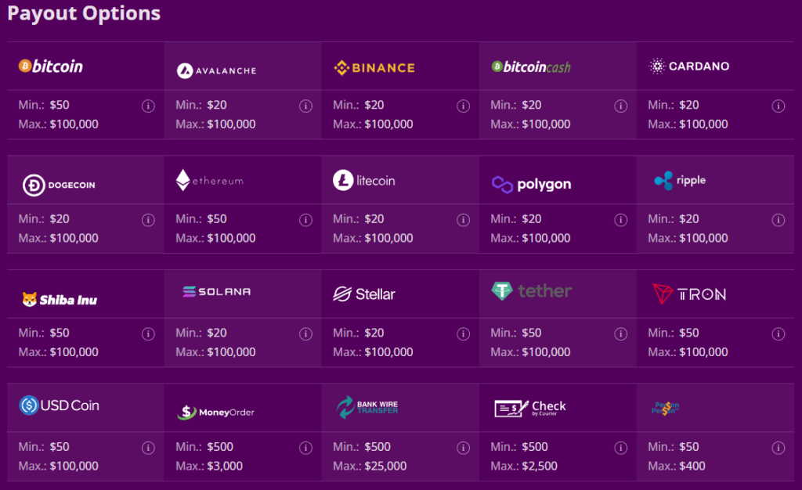Click the MoneyOrder logo
This screenshot has height=490, width=802.
(215, 412)
